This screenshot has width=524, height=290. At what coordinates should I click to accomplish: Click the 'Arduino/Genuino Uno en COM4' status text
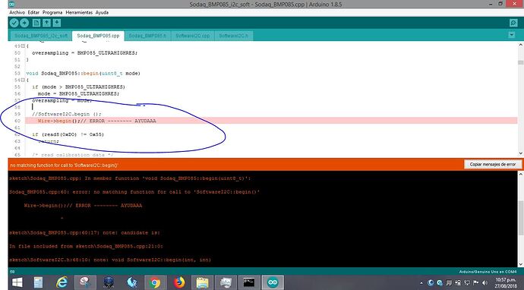tap(488, 272)
